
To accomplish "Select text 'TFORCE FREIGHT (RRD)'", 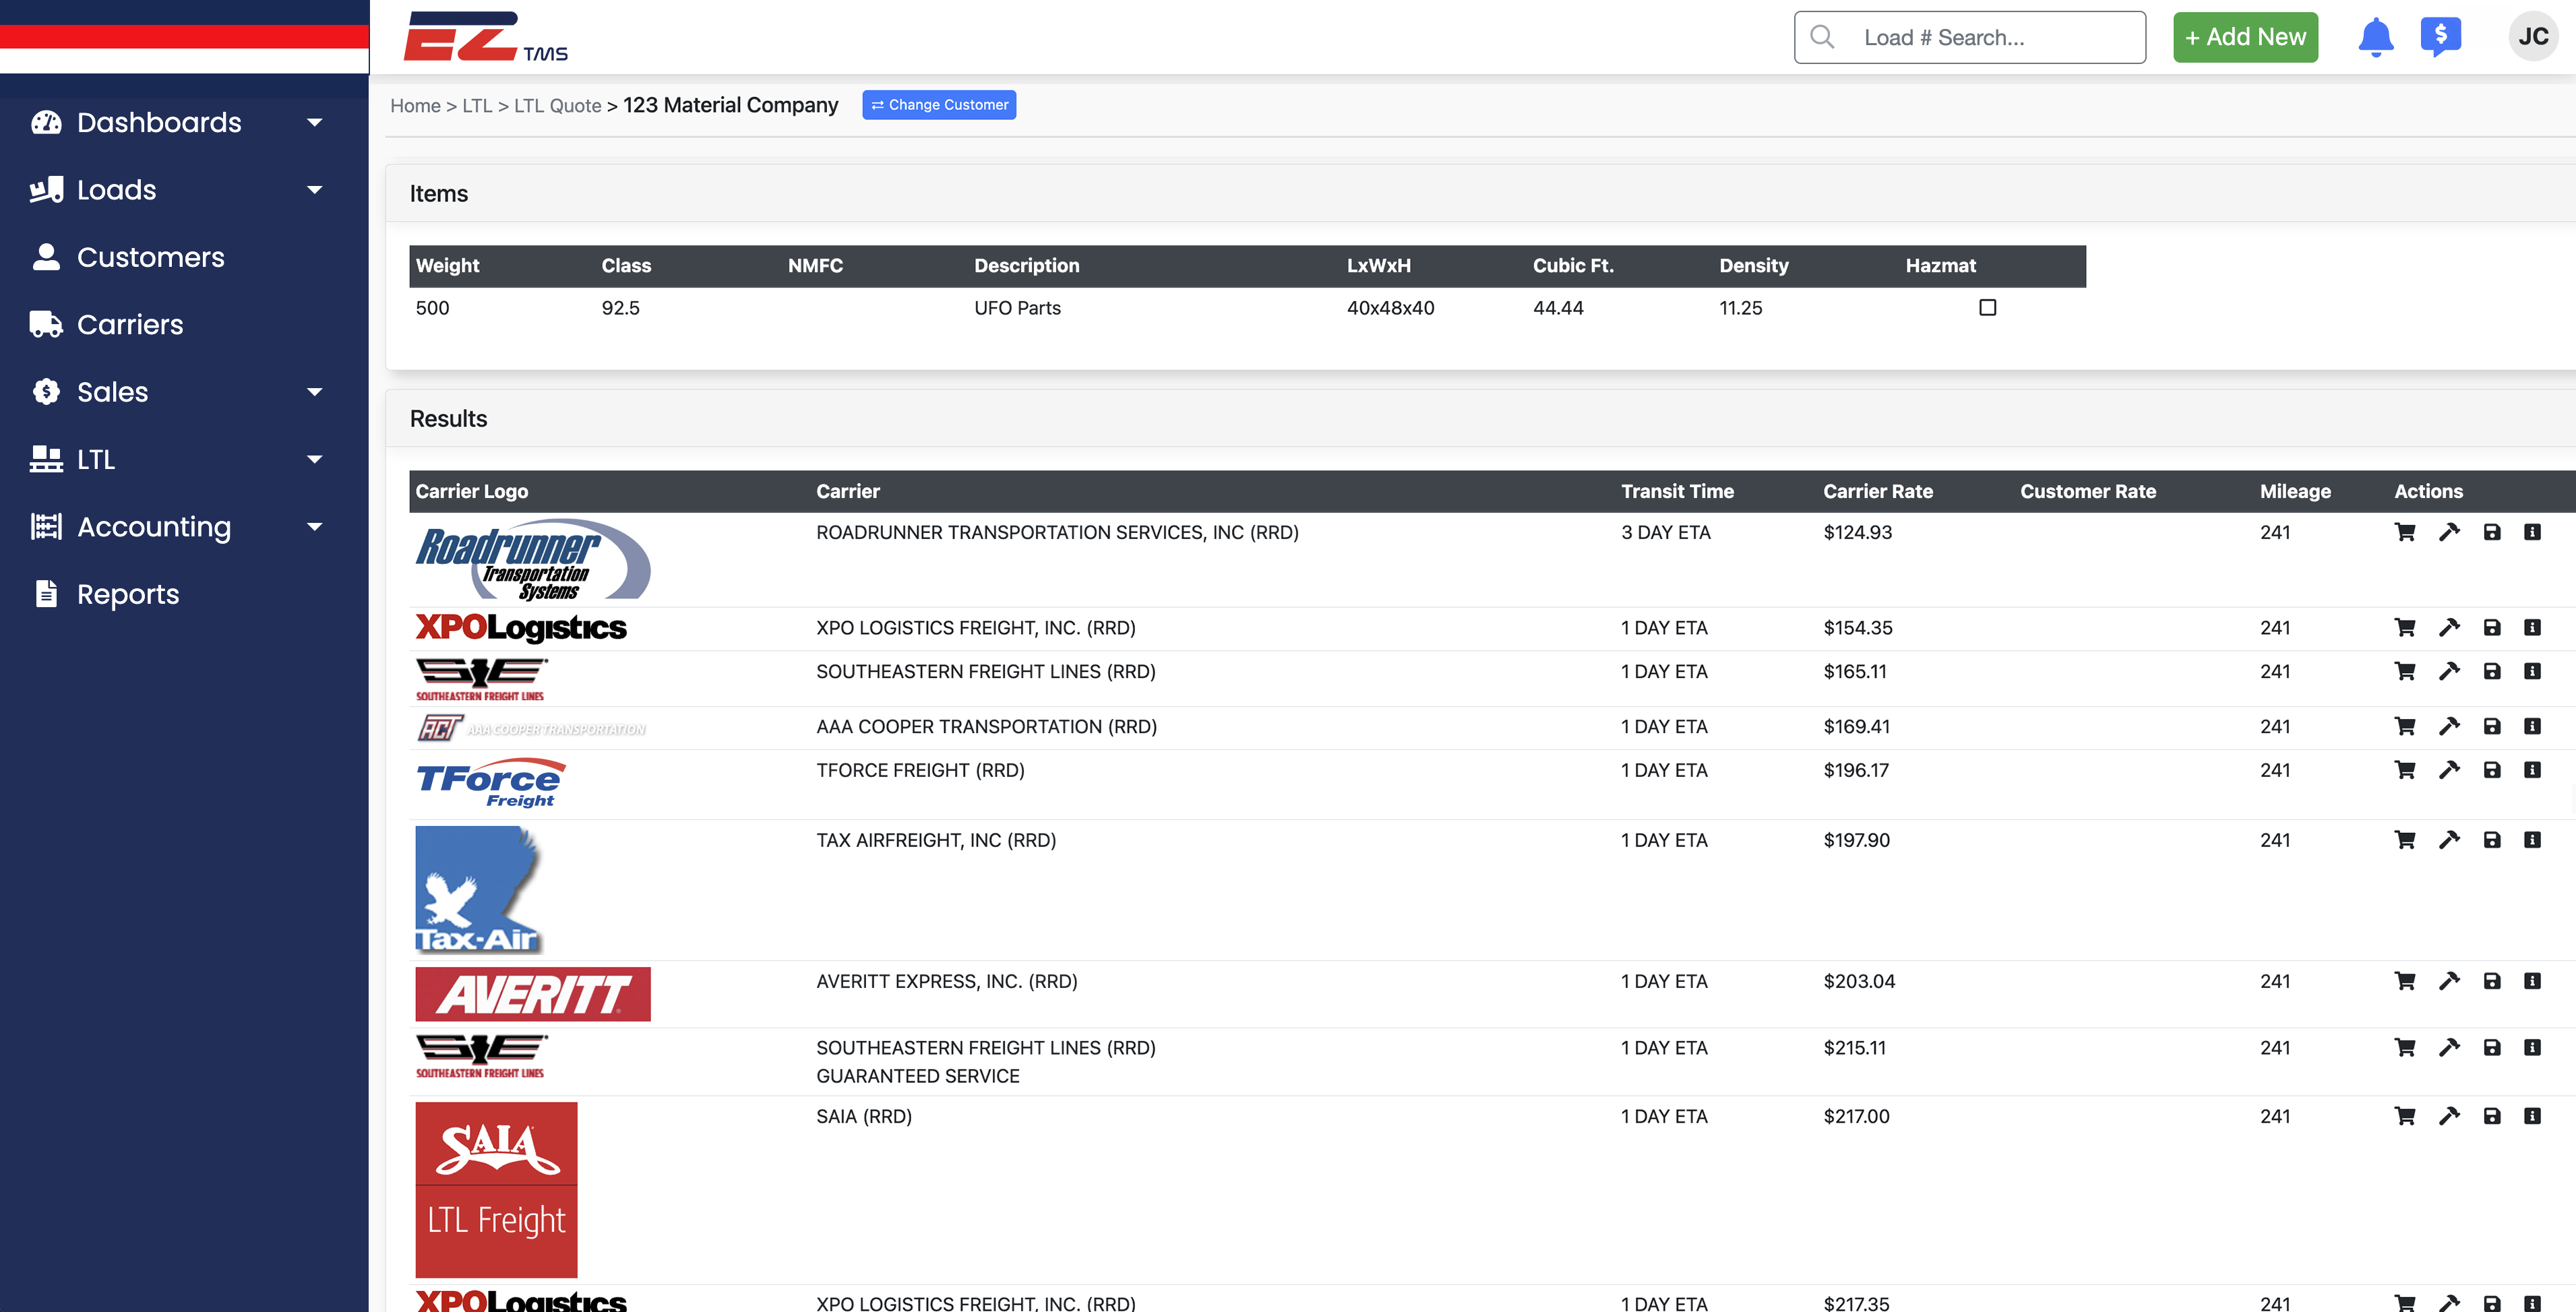I will pyautogui.click(x=920, y=770).
